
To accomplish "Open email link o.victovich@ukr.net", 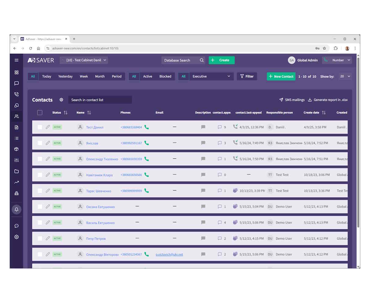I will click(169, 254).
